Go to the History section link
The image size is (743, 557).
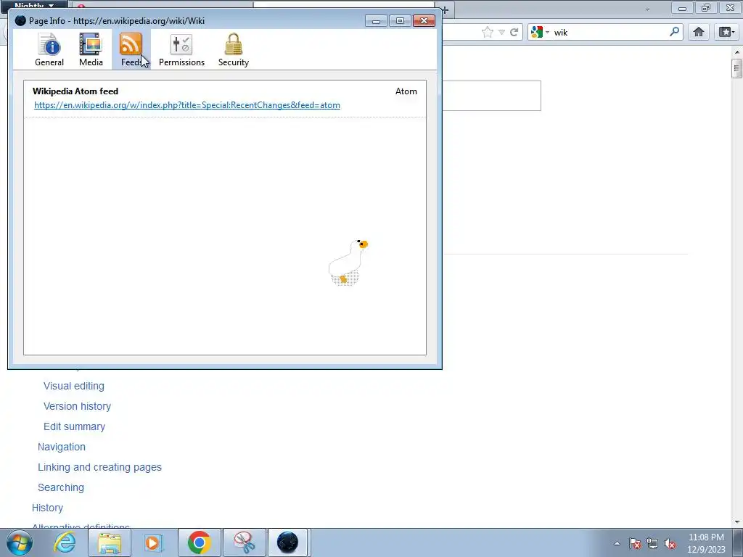(x=47, y=508)
